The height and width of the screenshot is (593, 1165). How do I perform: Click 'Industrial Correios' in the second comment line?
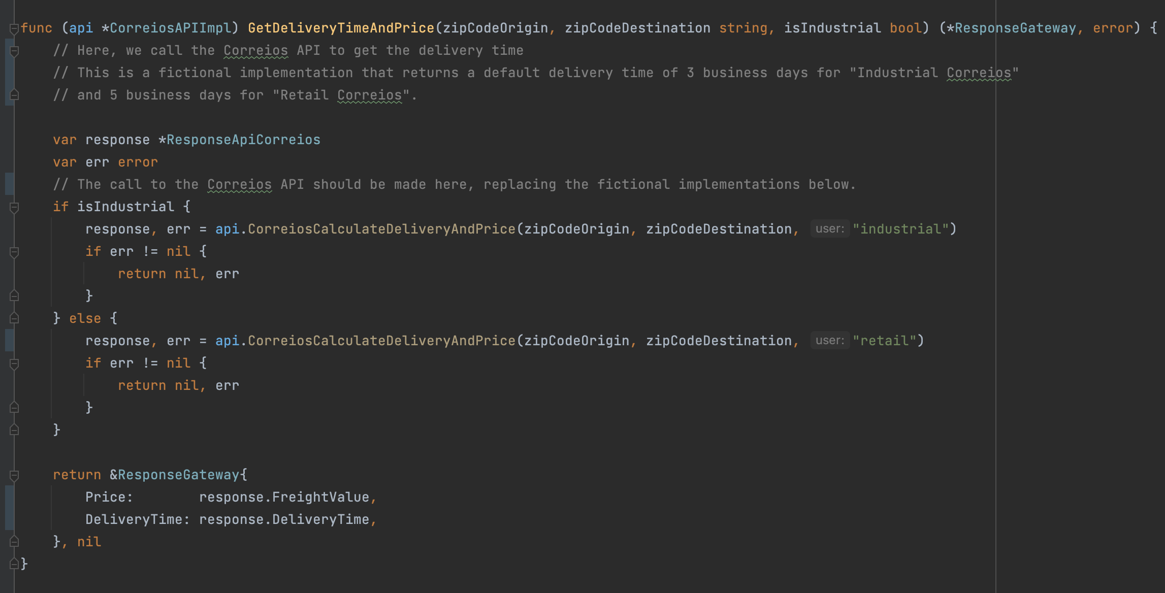(934, 73)
